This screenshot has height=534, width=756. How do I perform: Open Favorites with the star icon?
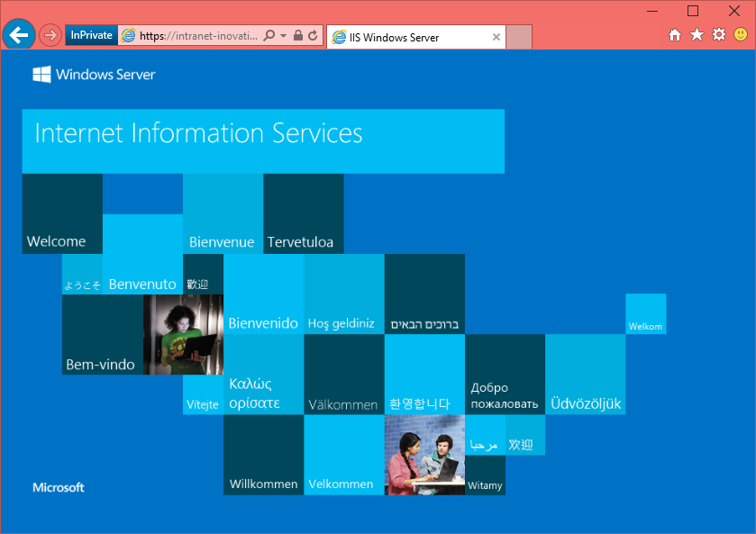[x=697, y=35]
